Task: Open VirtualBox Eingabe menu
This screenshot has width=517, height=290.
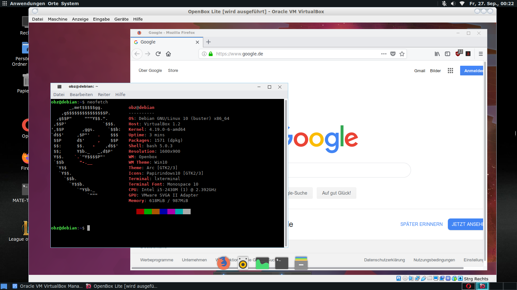Action: point(101,19)
